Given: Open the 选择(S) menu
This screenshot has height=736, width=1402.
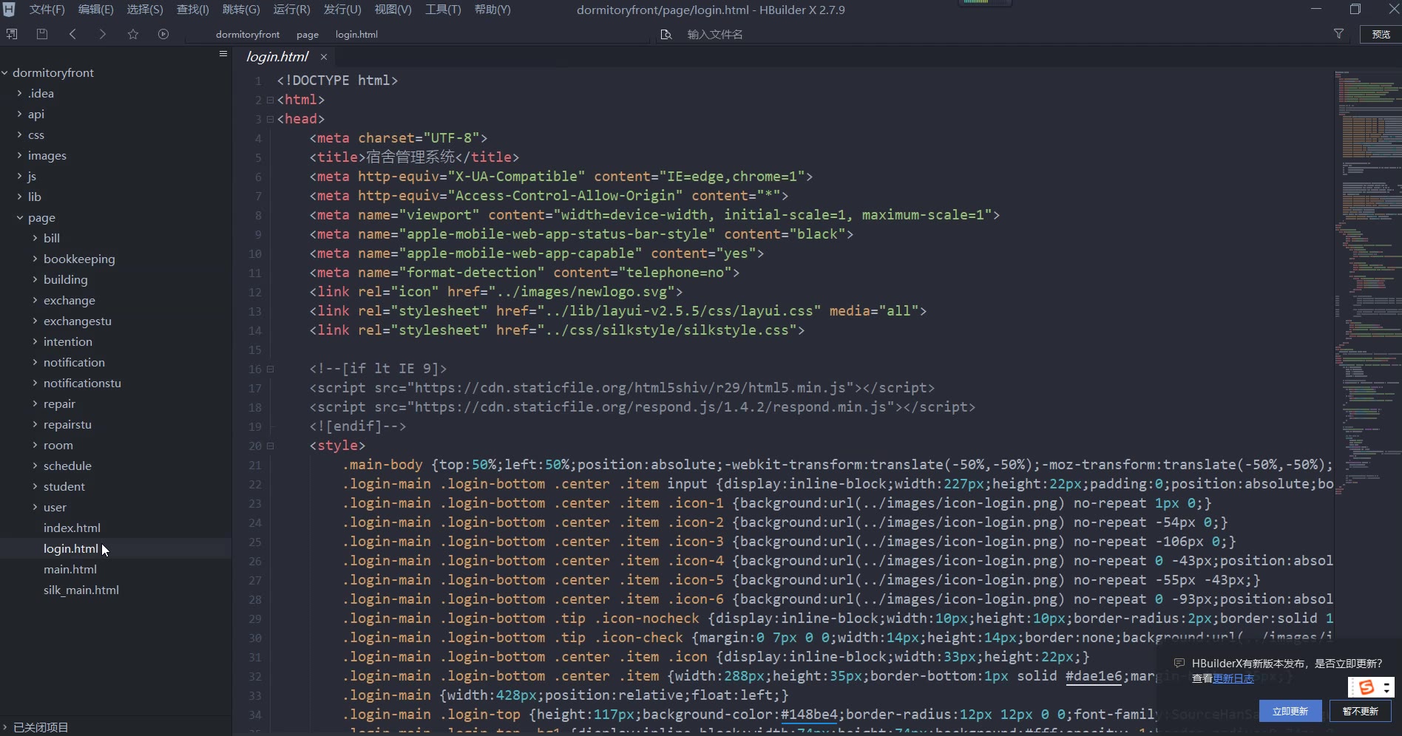Looking at the screenshot, I should [x=145, y=10].
